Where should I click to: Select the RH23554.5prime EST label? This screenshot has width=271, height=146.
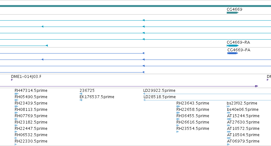coord(193,129)
